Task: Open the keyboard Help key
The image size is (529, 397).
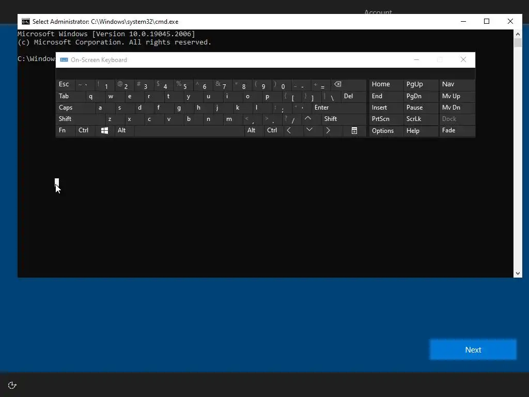Action: tap(421, 131)
